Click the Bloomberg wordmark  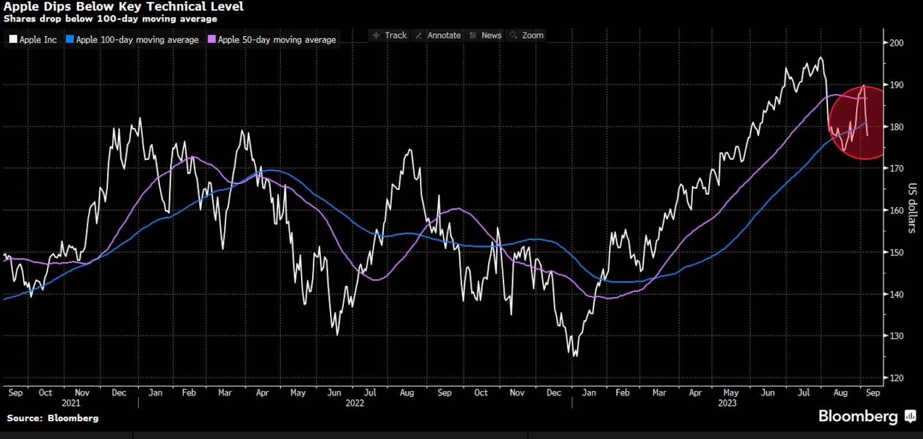tap(858, 416)
